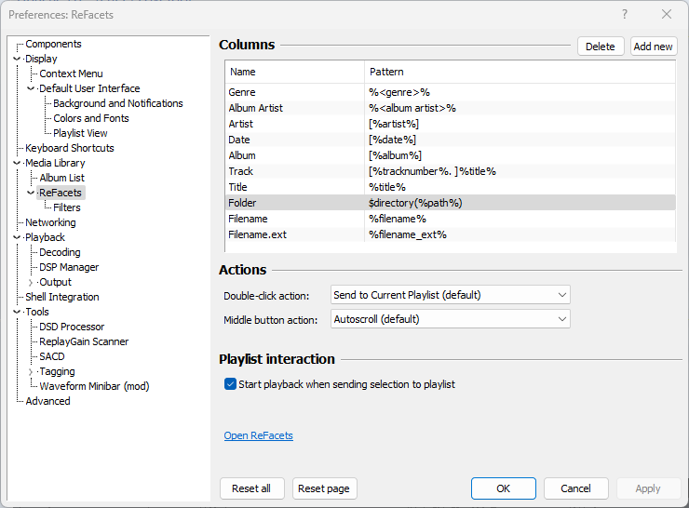The height and width of the screenshot is (508, 689).
Task: Open Background and Notifications page
Action: tap(117, 103)
